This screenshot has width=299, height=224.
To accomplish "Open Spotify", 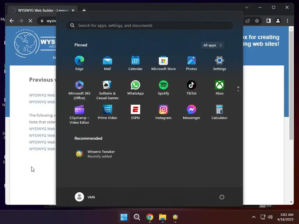I will point(164,88).
